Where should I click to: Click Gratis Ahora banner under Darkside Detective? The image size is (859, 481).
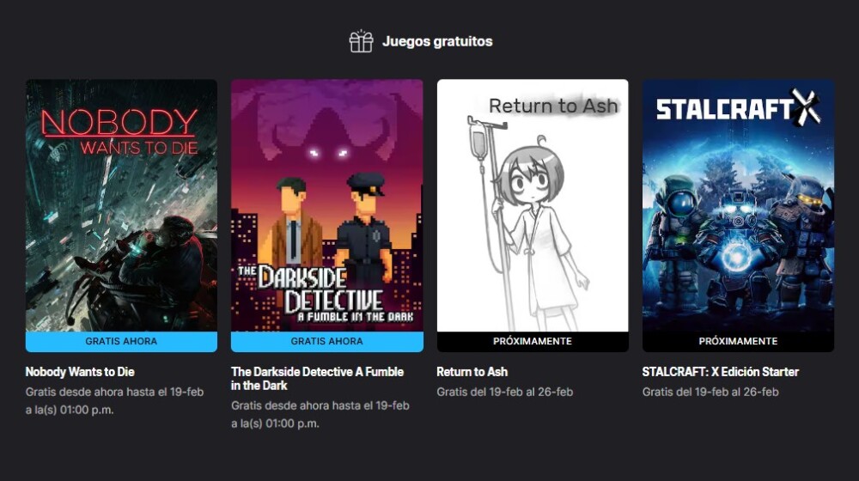[x=327, y=341]
